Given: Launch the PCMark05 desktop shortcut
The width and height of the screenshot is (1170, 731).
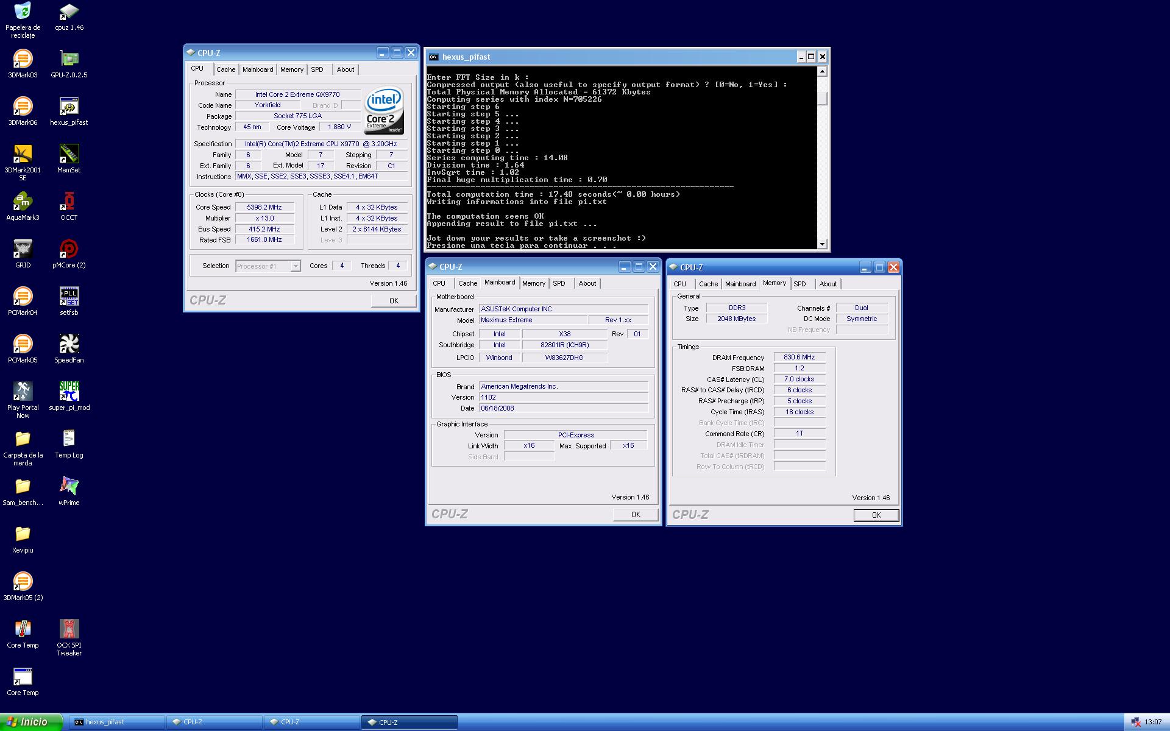Looking at the screenshot, I should click(23, 348).
